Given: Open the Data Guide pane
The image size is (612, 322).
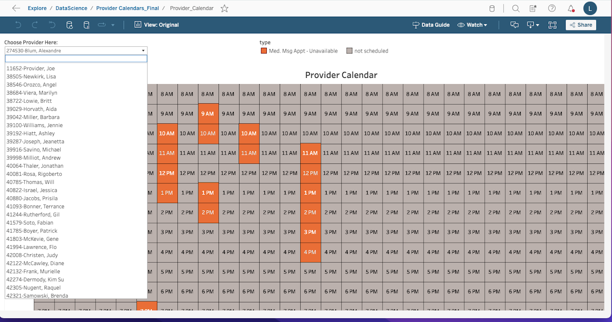Looking at the screenshot, I should pyautogui.click(x=431, y=25).
